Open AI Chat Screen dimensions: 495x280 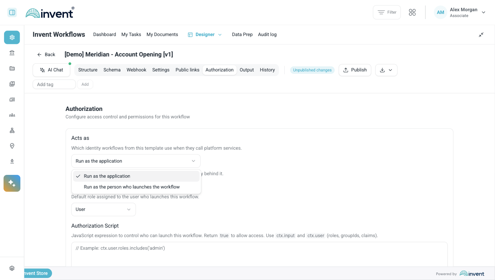52,70
